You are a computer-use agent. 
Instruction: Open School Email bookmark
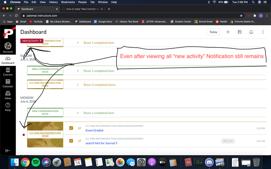(x=203, y=22)
